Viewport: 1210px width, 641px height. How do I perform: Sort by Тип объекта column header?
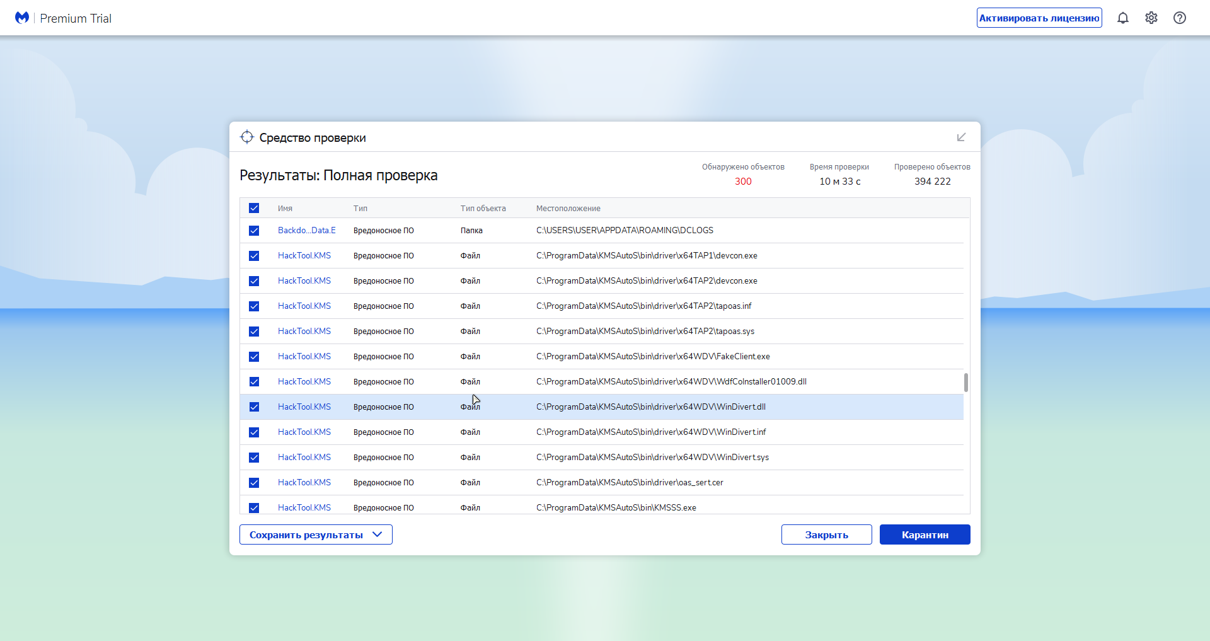(483, 208)
